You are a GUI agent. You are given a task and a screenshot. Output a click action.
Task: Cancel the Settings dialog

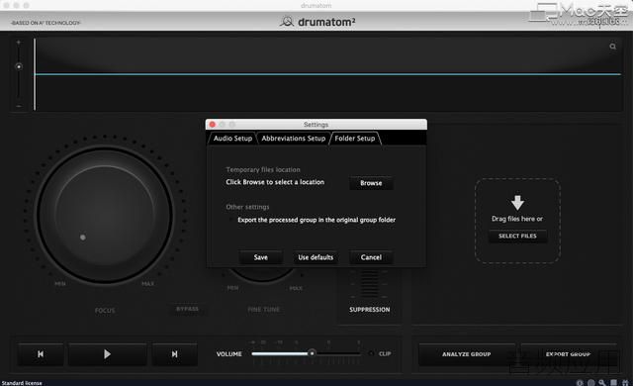(x=371, y=257)
